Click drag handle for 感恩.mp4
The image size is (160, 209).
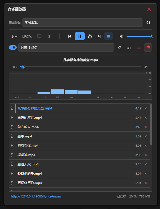pos(12,136)
